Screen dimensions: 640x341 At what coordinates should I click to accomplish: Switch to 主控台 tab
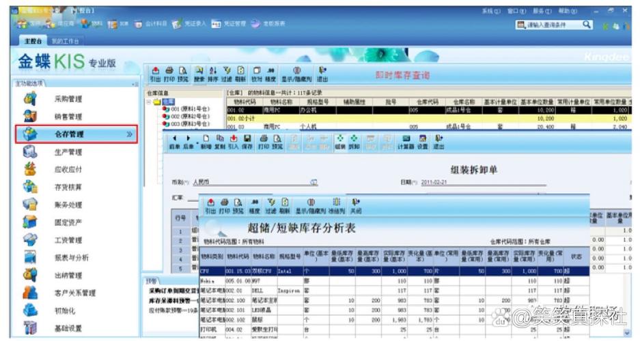click(x=33, y=41)
